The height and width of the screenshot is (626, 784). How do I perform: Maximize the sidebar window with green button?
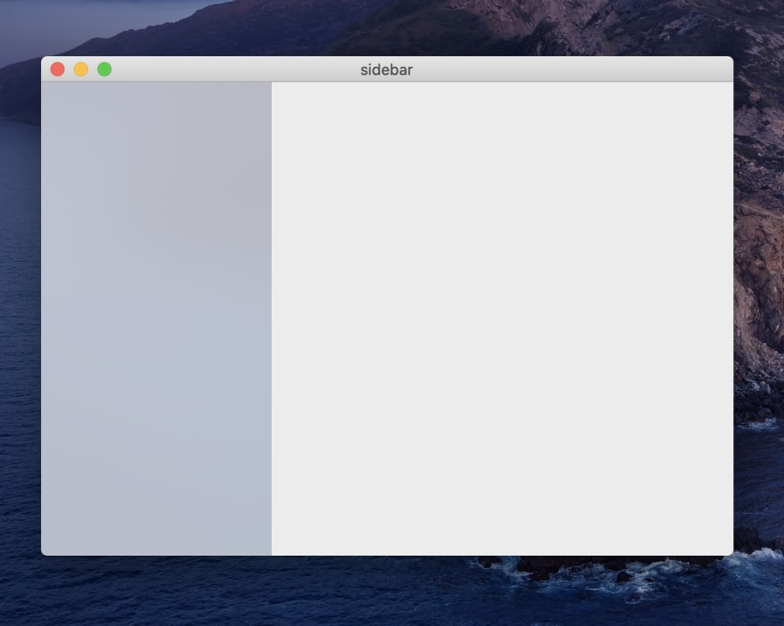click(x=104, y=69)
